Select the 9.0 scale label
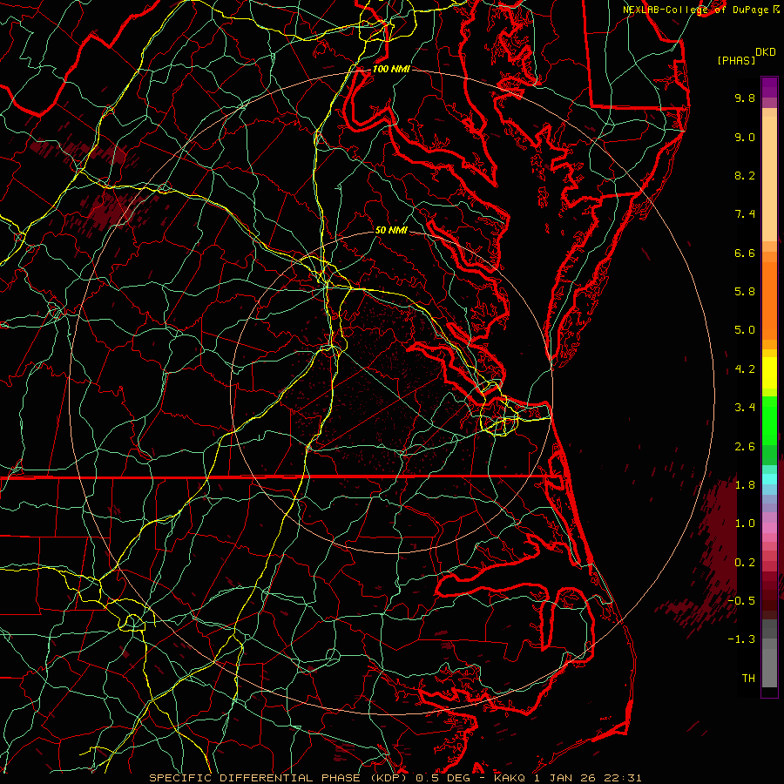Image resolution: width=784 pixels, height=784 pixels. point(745,137)
